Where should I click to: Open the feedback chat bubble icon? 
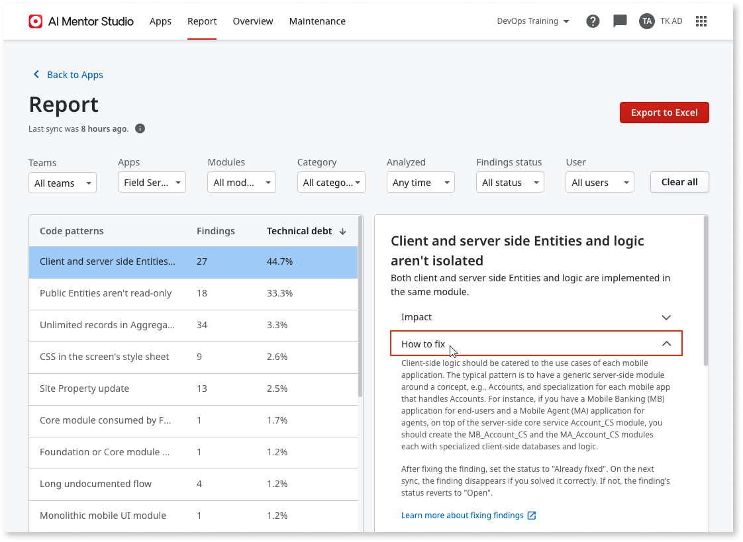click(620, 21)
